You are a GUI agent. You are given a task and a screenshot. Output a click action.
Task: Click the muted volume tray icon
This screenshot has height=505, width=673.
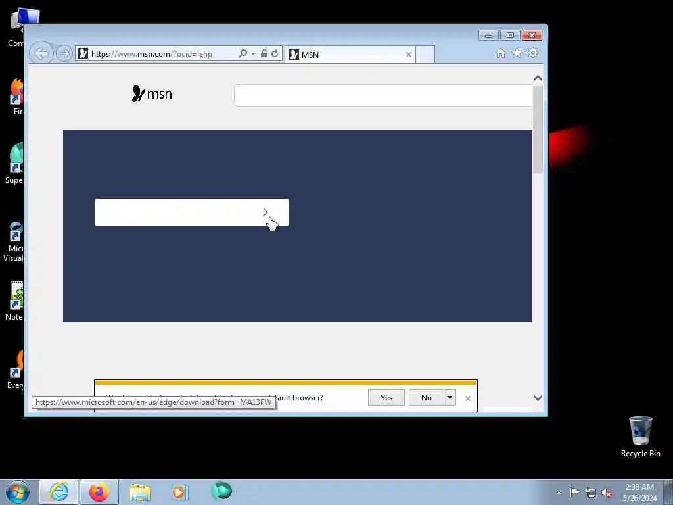[607, 493]
